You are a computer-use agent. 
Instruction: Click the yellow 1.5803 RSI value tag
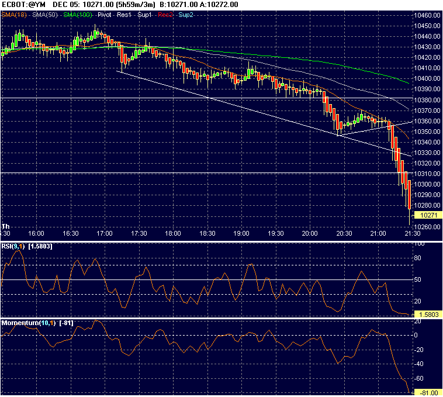pos(428,315)
